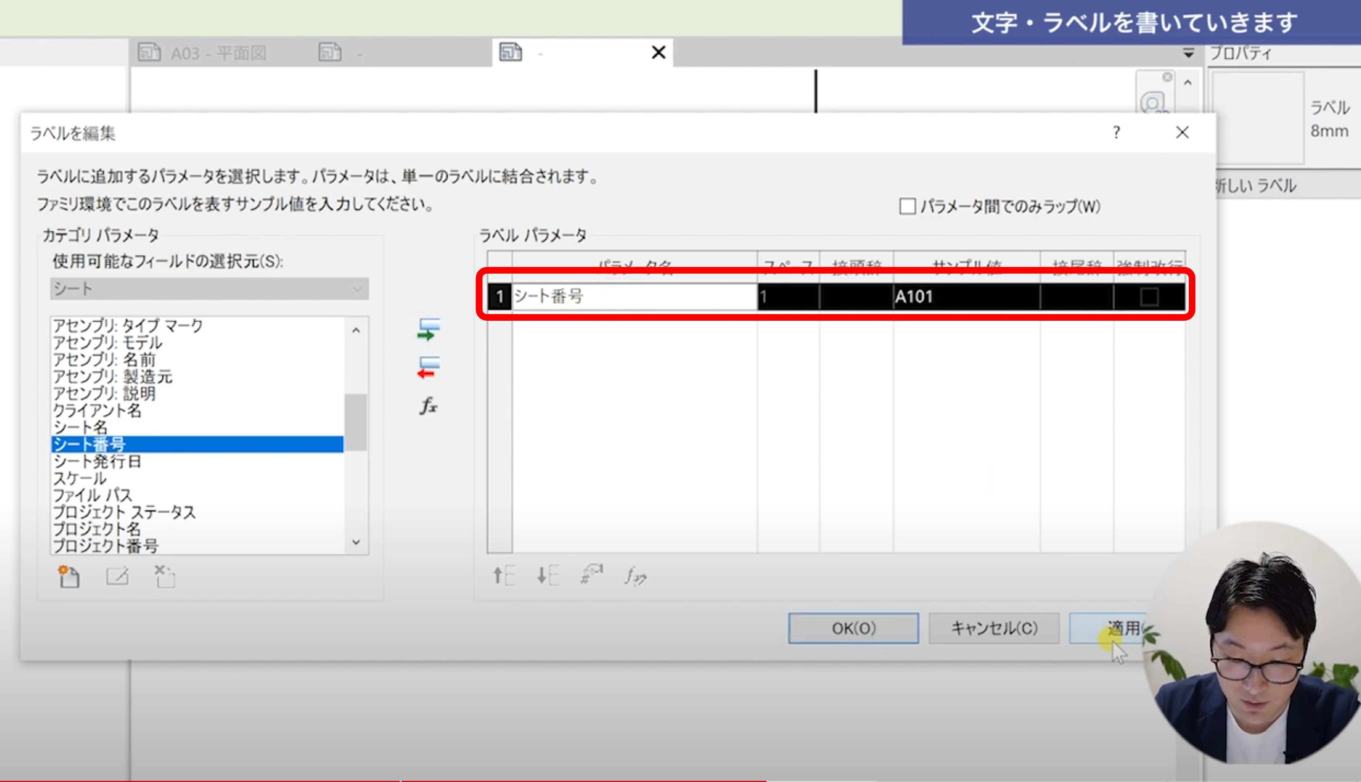Click the move parameter up icon
Screen dimensions: 1361x782
pyautogui.click(x=503, y=576)
